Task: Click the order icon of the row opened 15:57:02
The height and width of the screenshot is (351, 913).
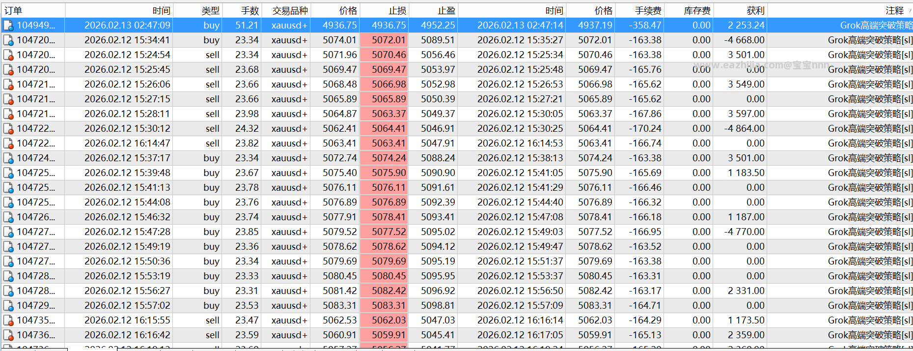Action: click(x=8, y=306)
